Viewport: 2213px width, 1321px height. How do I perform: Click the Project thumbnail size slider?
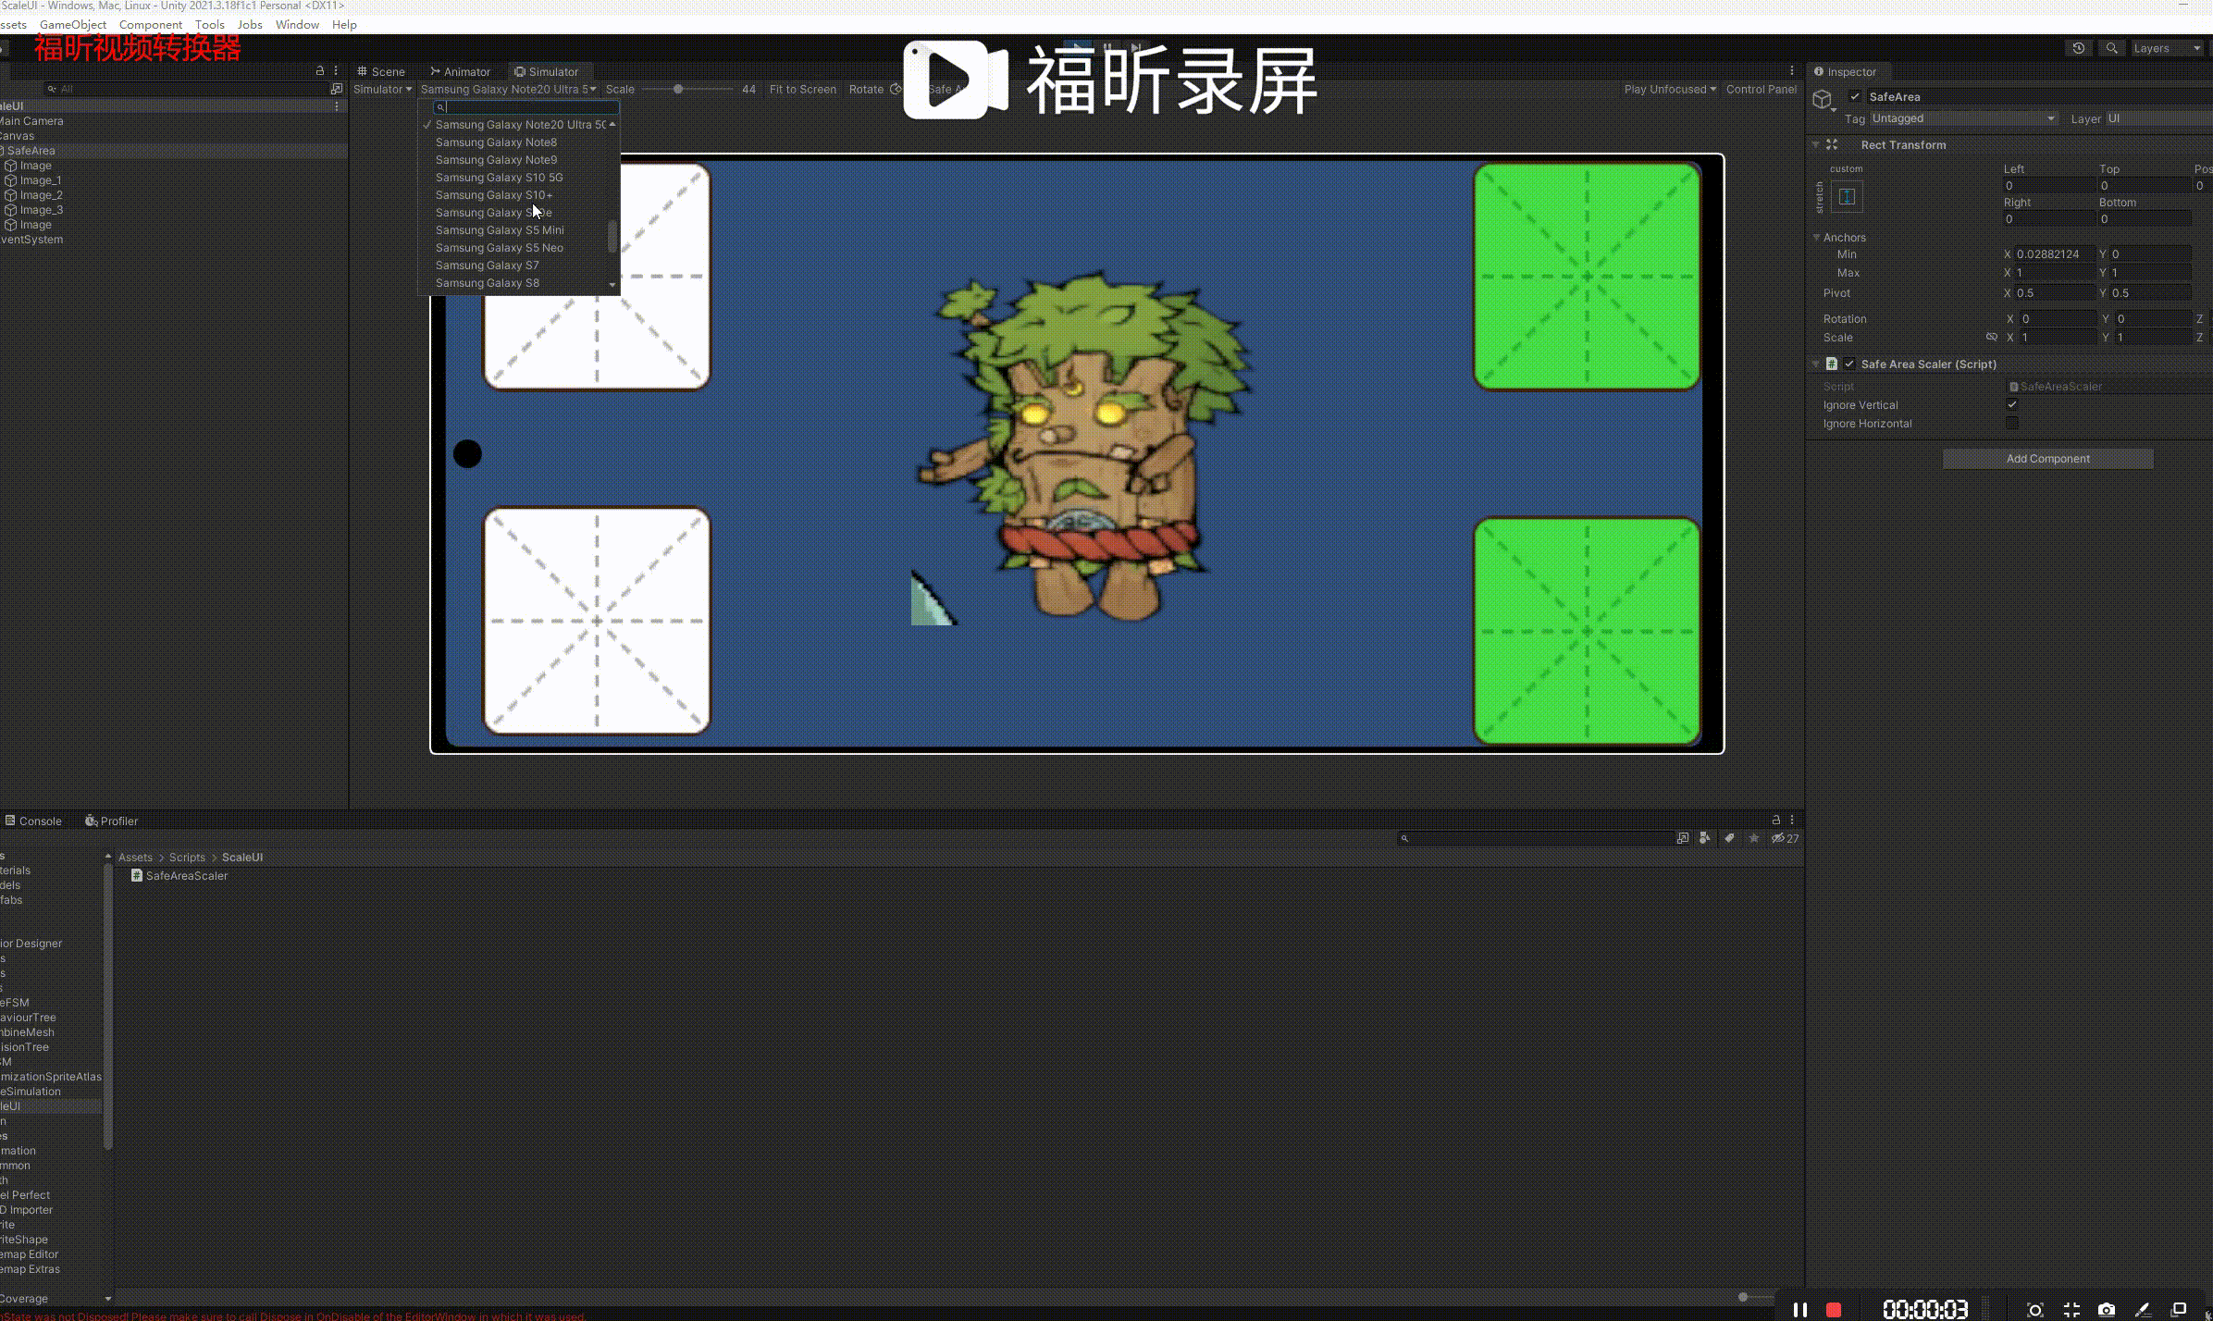pyautogui.click(x=1743, y=1297)
